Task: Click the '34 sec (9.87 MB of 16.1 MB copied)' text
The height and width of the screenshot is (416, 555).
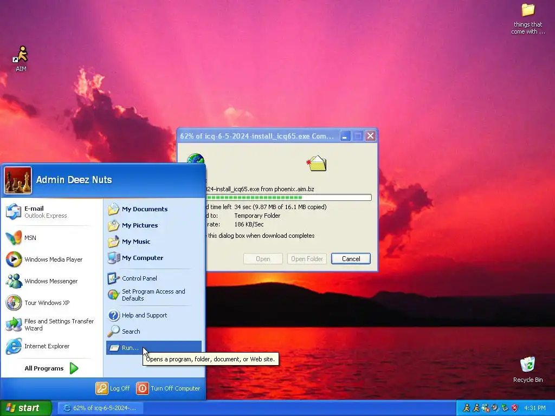Action: click(x=280, y=207)
